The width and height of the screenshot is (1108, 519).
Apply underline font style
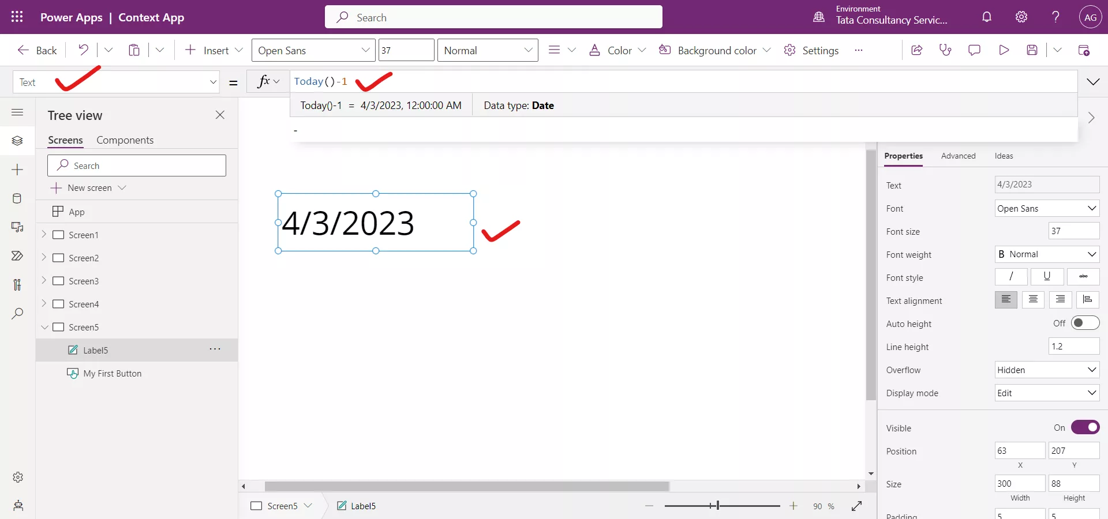[1047, 277]
